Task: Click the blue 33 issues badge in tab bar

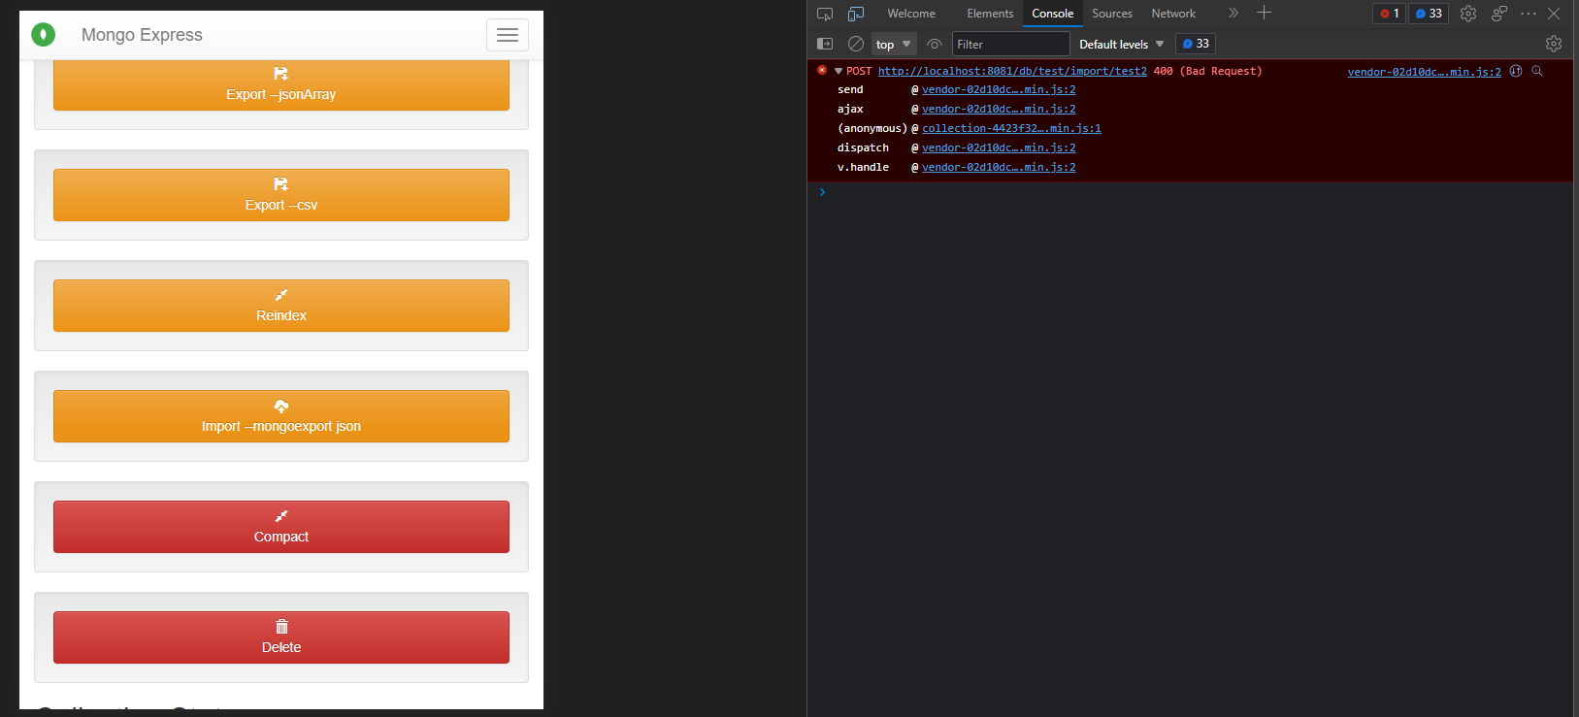Action: pyautogui.click(x=1429, y=14)
